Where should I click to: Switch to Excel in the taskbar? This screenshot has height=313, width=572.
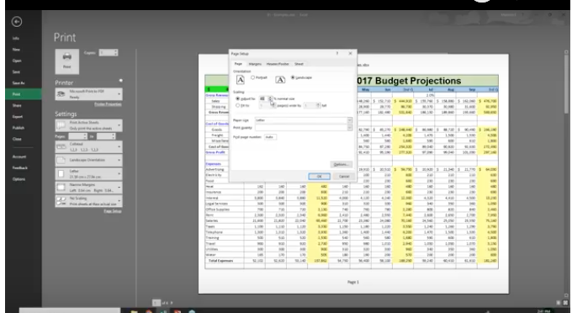[x=163, y=311]
